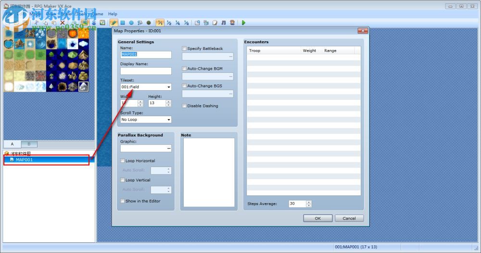Toggle Loop Horizontal checkbox

pyautogui.click(x=122, y=160)
